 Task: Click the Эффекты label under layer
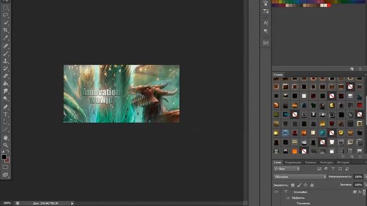coord(298,198)
